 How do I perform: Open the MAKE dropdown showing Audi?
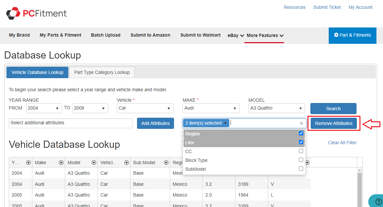coord(211,108)
